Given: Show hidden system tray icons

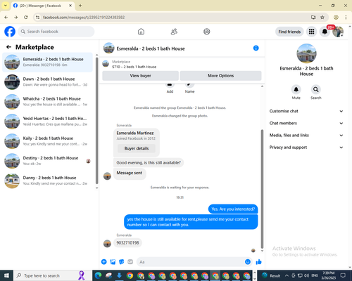Looking at the screenshot, I should pos(287,275).
